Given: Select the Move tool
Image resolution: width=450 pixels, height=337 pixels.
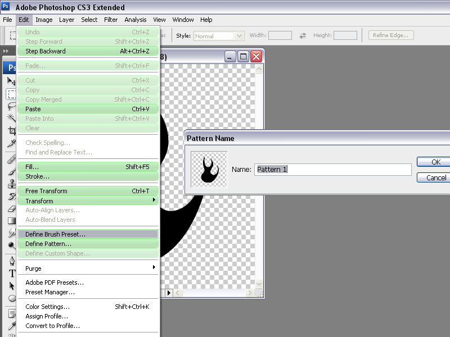Looking at the screenshot, I should [x=11, y=81].
